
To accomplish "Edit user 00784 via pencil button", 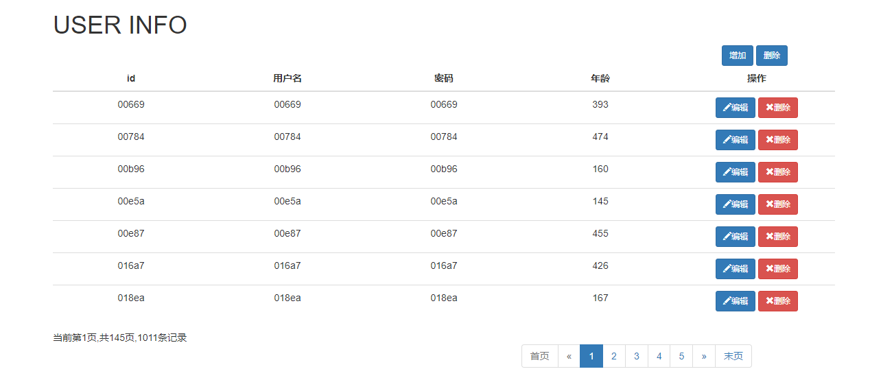I will click(x=736, y=140).
